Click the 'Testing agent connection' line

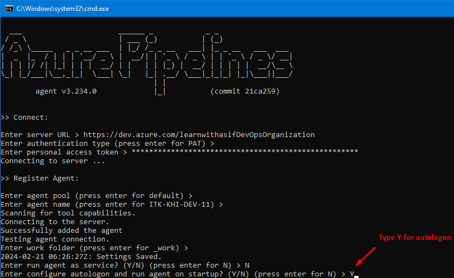[x=55, y=239]
